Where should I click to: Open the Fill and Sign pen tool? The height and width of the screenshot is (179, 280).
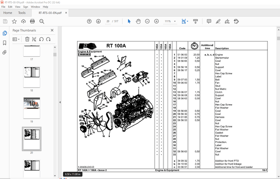[x=227, y=21]
